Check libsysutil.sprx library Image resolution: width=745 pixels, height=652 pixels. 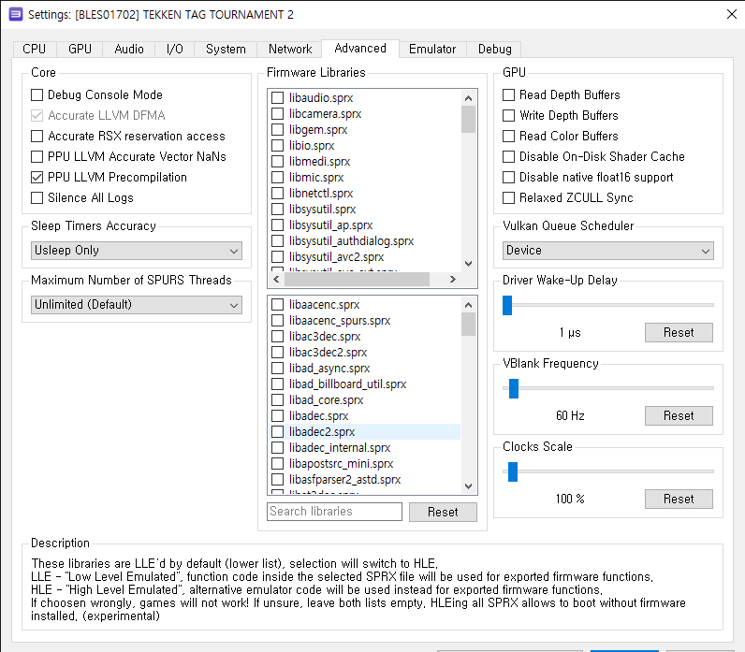(277, 210)
